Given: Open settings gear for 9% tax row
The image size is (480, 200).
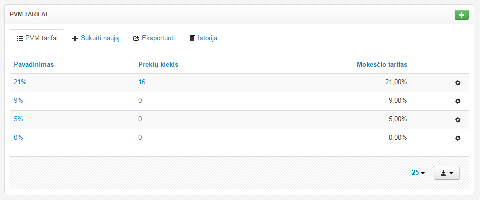Looking at the screenshot, I should [457, 101].
